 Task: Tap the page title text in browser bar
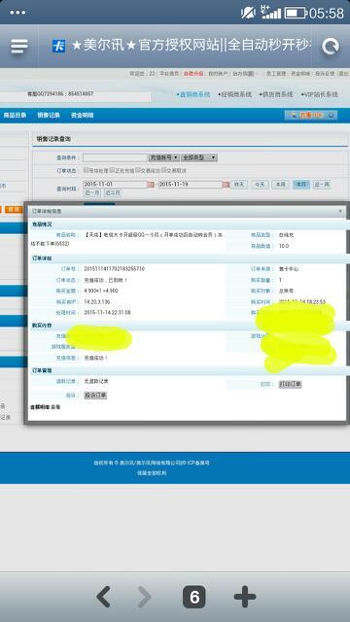[x=192, y=46]
